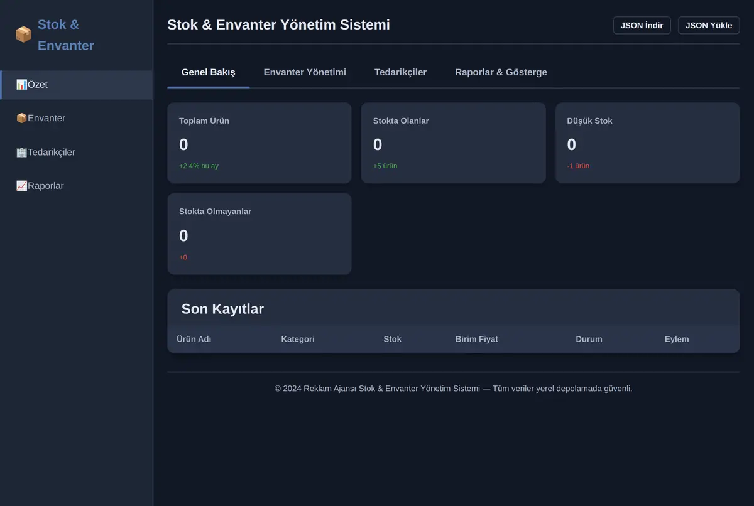Click the package icon next to Envanter

(21, 118)
